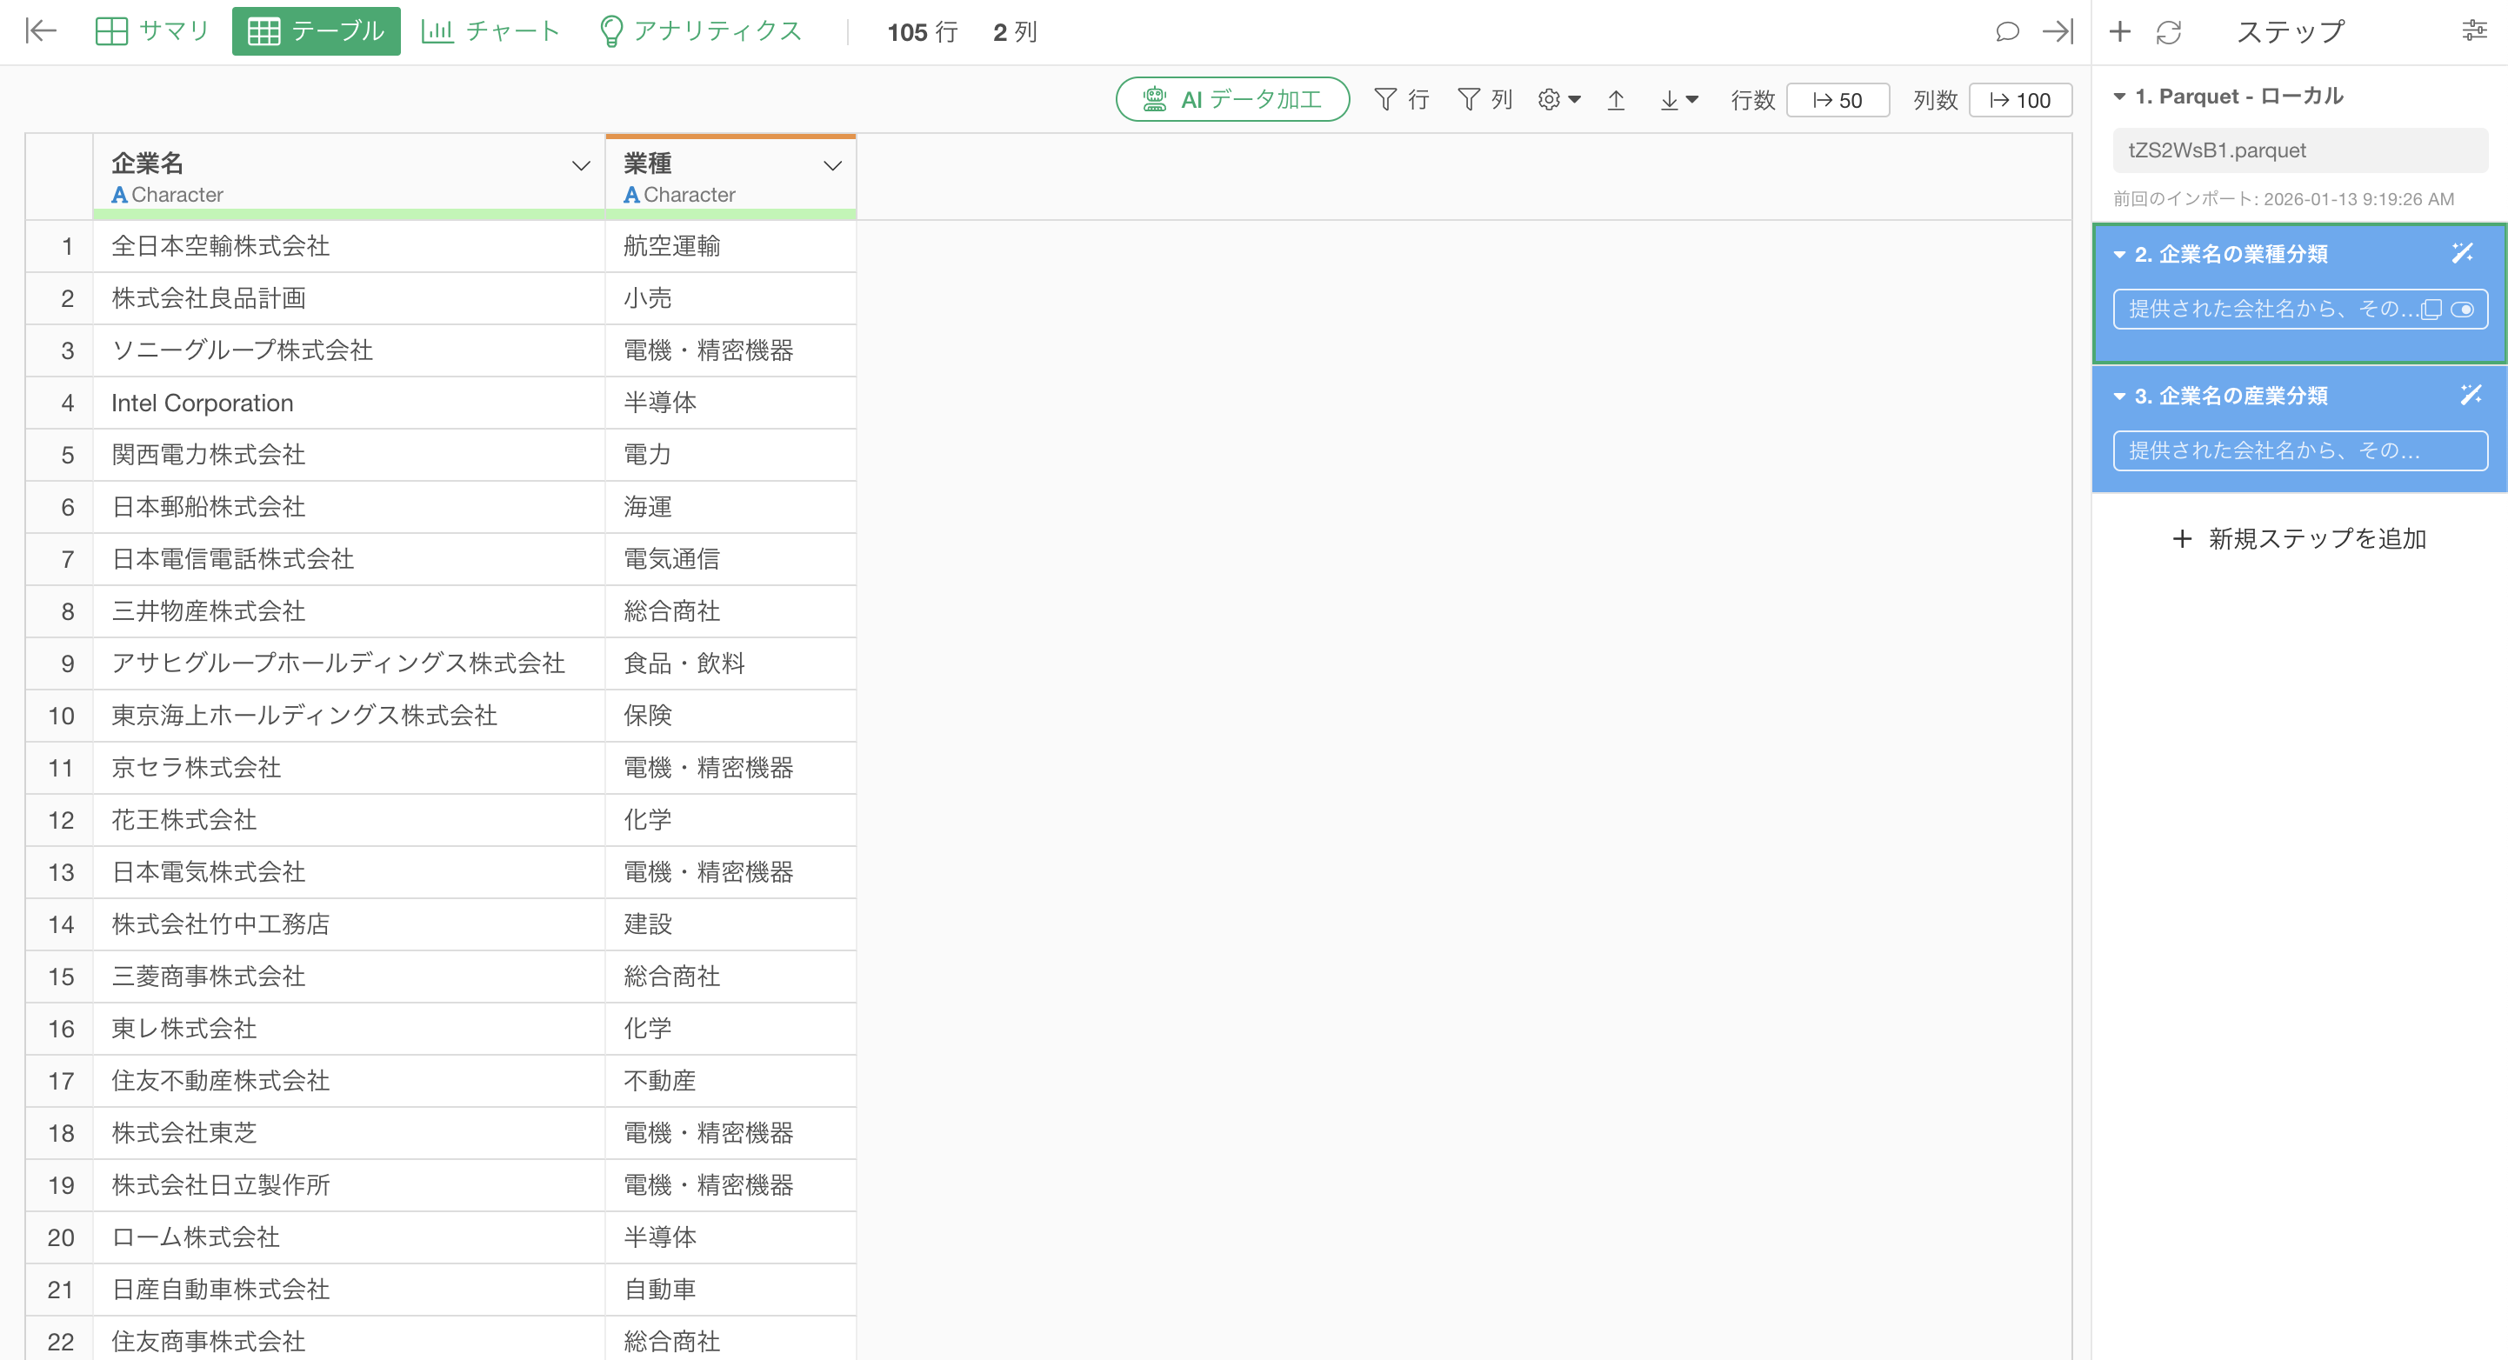
Task: Click the AI データ加工 button
Action: tap(1231, 99)
